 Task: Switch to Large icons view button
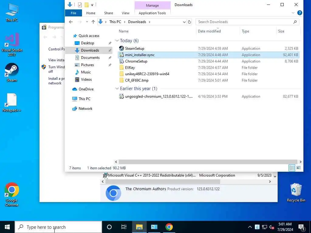[x=299, y=168]
